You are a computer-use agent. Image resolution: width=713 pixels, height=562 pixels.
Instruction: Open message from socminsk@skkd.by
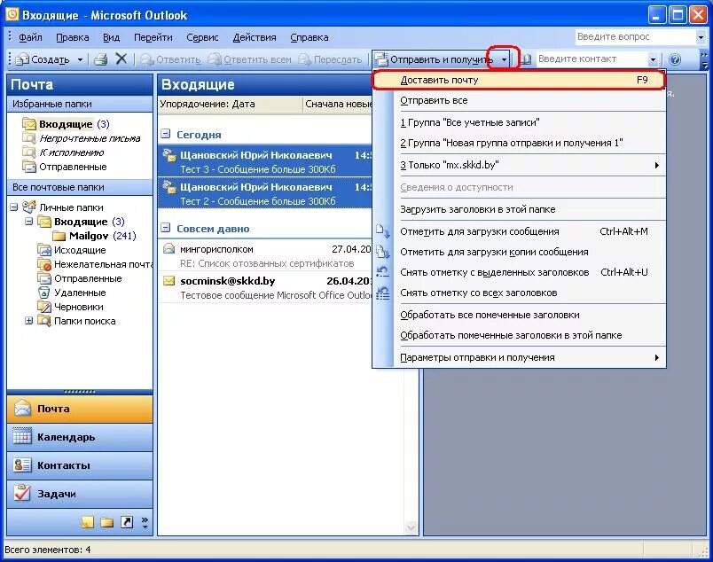[265, 287]
